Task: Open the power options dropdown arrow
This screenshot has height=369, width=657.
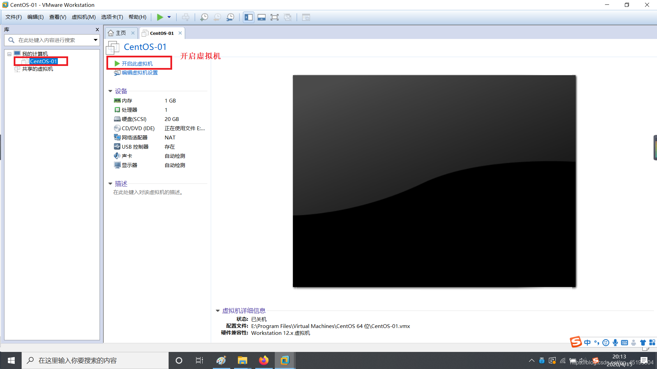Action: click(169, 17)
